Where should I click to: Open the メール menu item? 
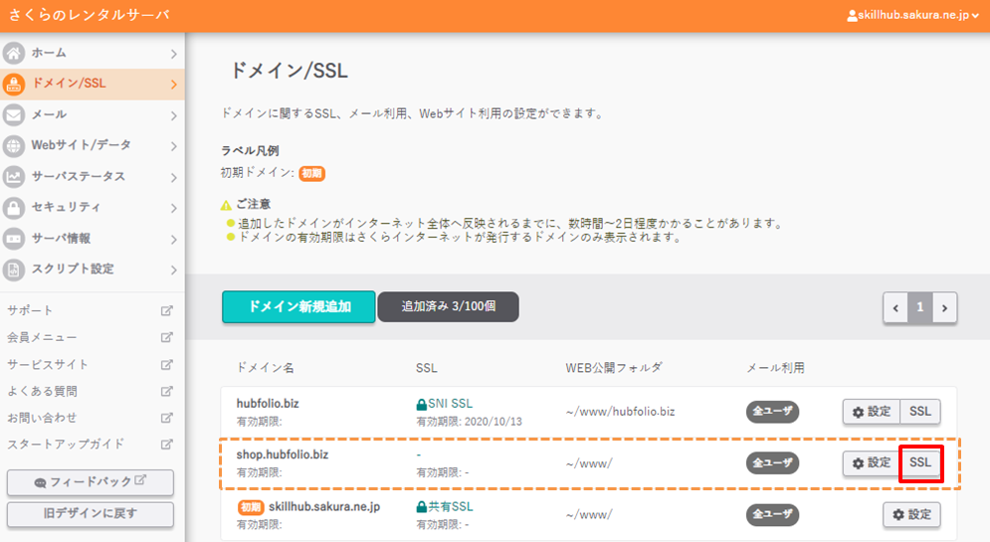point(93,114)
